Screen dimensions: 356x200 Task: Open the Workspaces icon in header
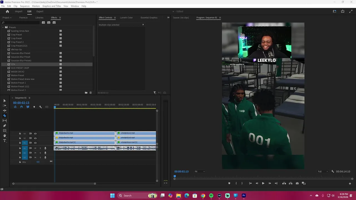click(334, 11)
